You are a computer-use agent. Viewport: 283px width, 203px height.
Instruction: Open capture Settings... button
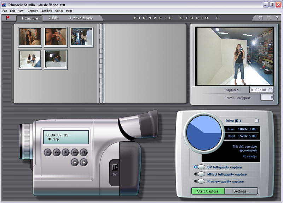click(241, 191)
